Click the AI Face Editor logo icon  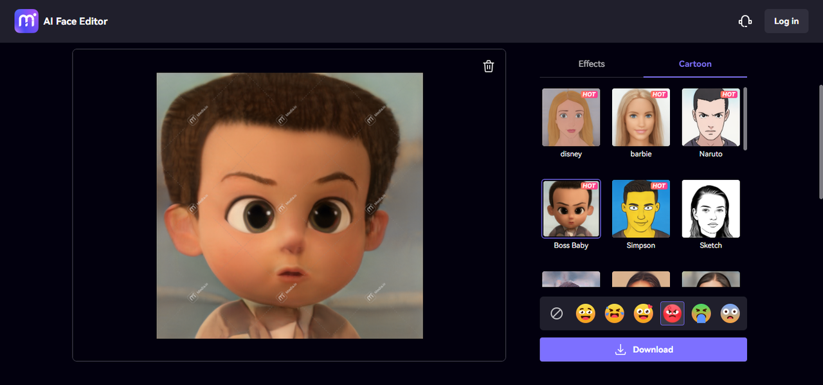coord(26,21)
